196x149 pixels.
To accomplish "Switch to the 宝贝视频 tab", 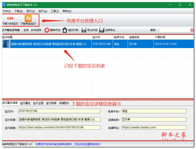I will tap(51, 103).
